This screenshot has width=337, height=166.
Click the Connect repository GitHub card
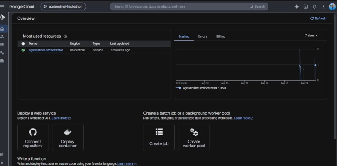pyautogui.click(x=33, y=137)
